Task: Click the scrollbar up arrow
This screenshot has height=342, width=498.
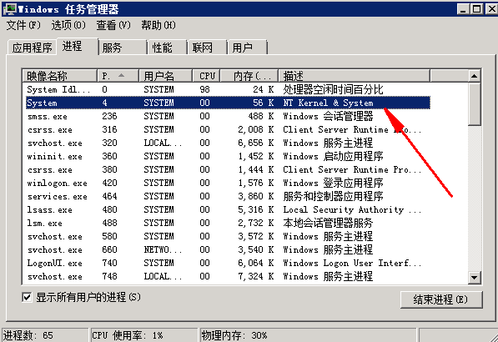Action: [474, 76]
